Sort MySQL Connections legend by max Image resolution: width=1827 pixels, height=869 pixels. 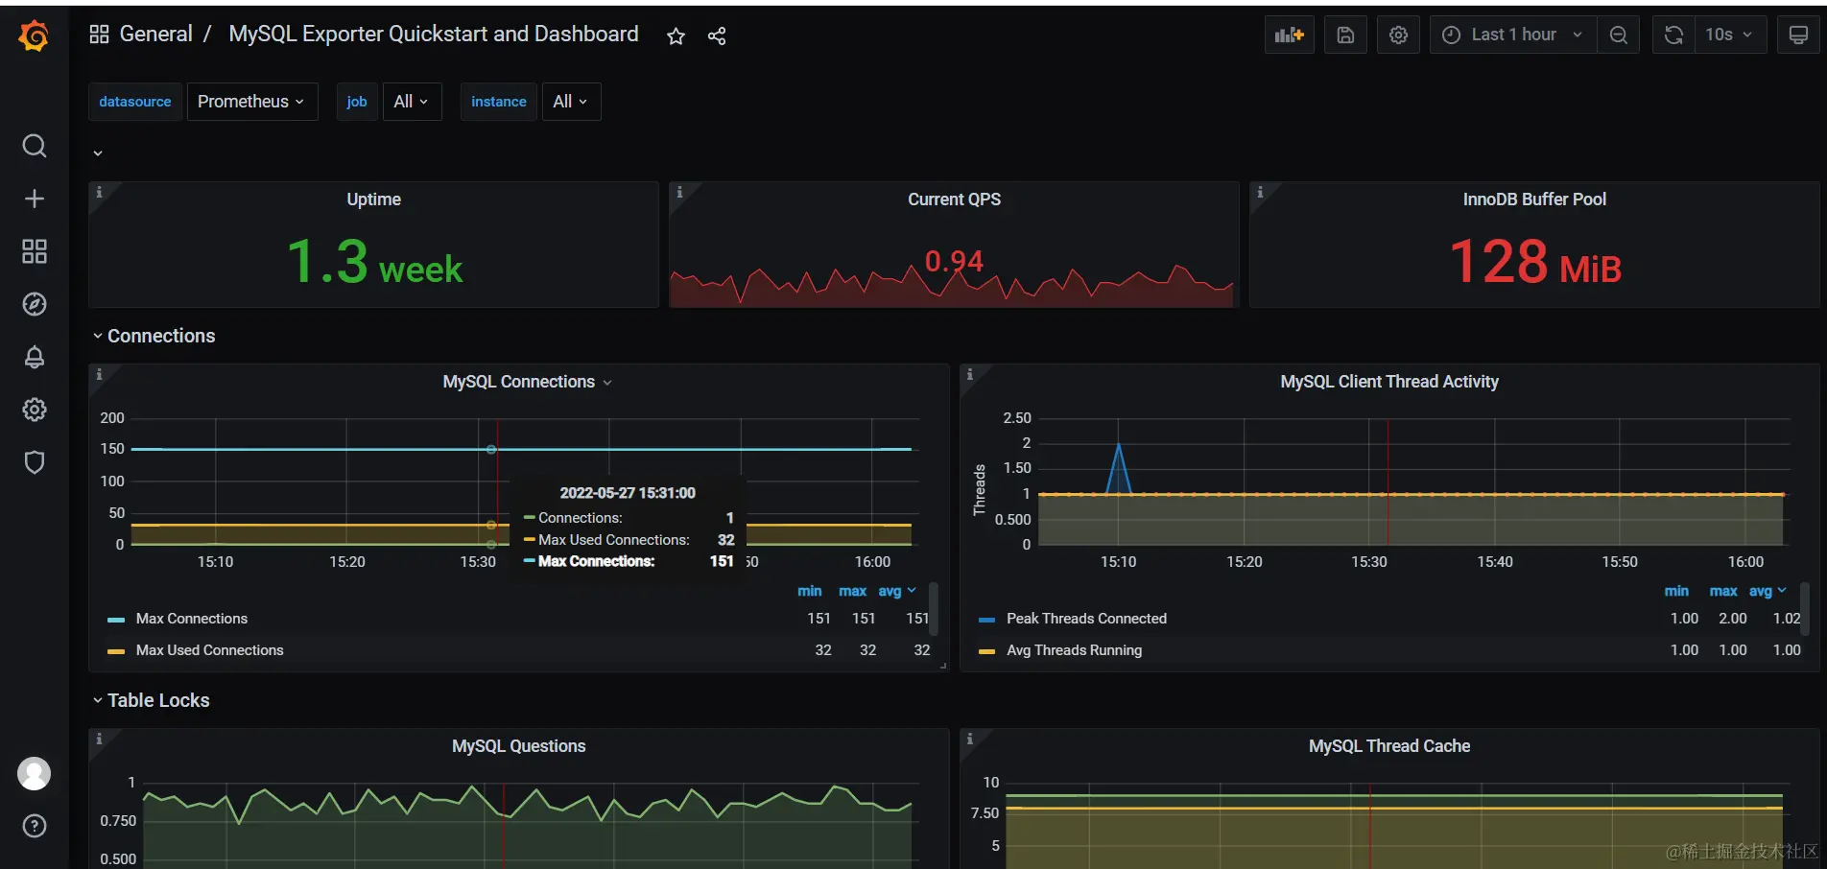click(852, 591)
